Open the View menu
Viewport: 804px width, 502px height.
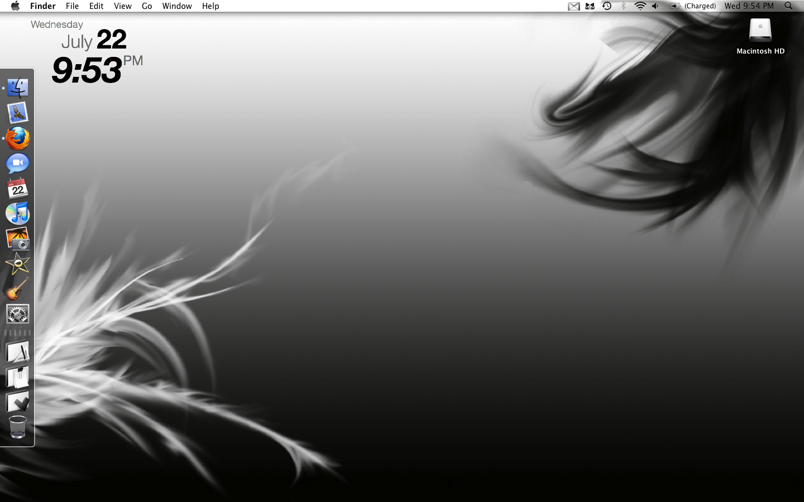coord(122,6)
